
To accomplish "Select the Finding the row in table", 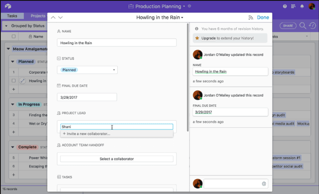I will click(x=38, y=115).
